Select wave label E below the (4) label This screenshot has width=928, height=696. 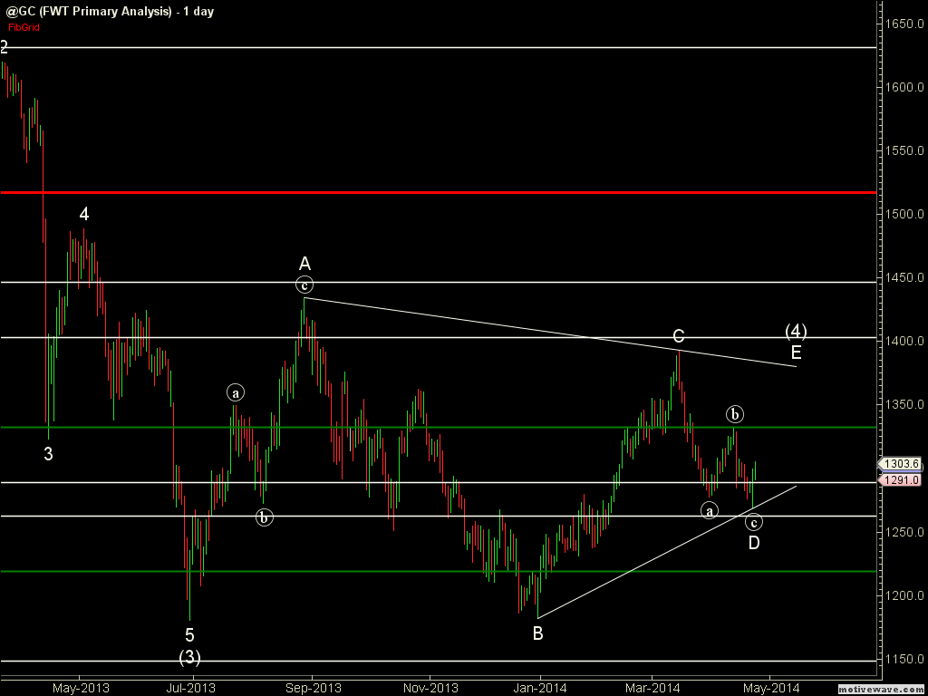coord(796,352)
